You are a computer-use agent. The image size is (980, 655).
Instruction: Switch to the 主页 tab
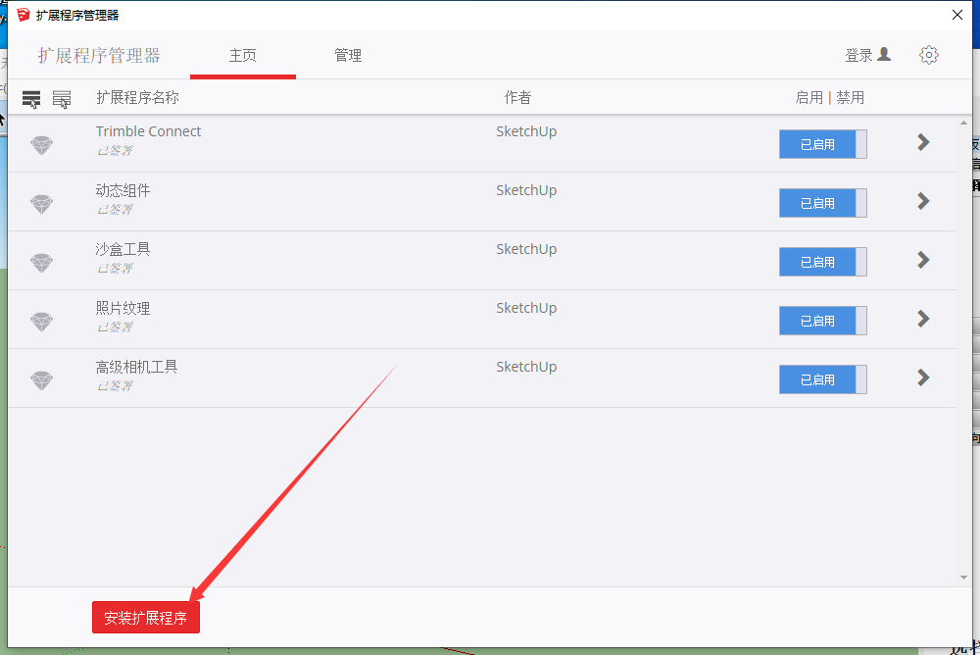(x=242, y=56)
